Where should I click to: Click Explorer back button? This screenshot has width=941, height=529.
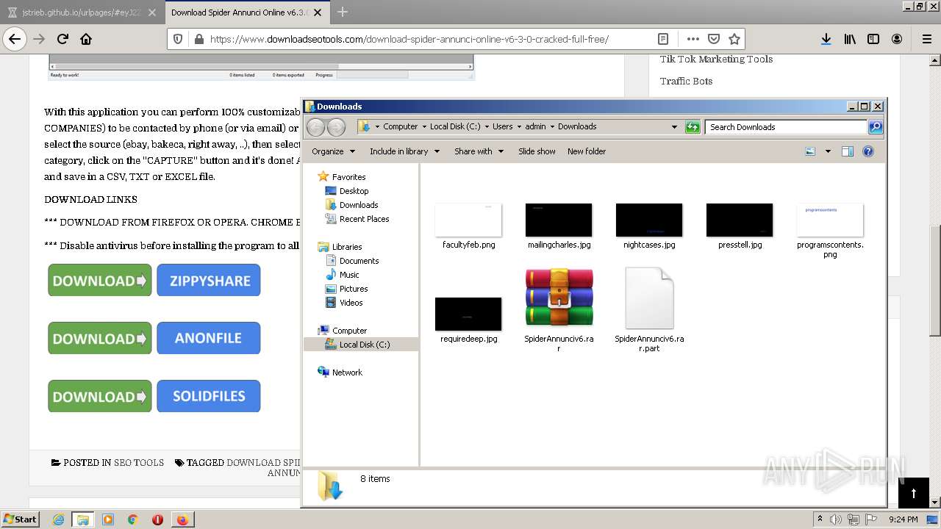[x=315, y=127]
